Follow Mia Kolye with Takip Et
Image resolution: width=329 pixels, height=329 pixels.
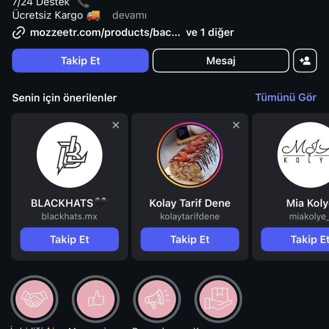click(295, 239)
